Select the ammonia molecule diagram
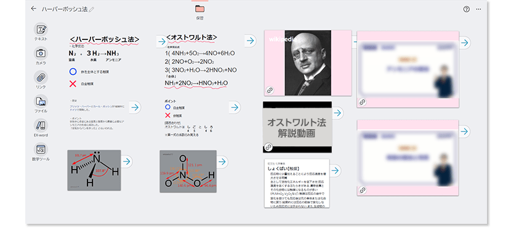The image size is (511, 230). click(x=94, y=170)
